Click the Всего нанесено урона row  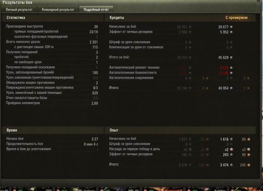click(52, 42)
